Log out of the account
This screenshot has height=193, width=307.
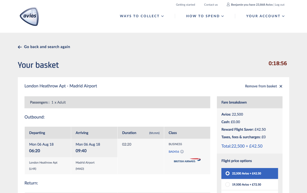280,5
